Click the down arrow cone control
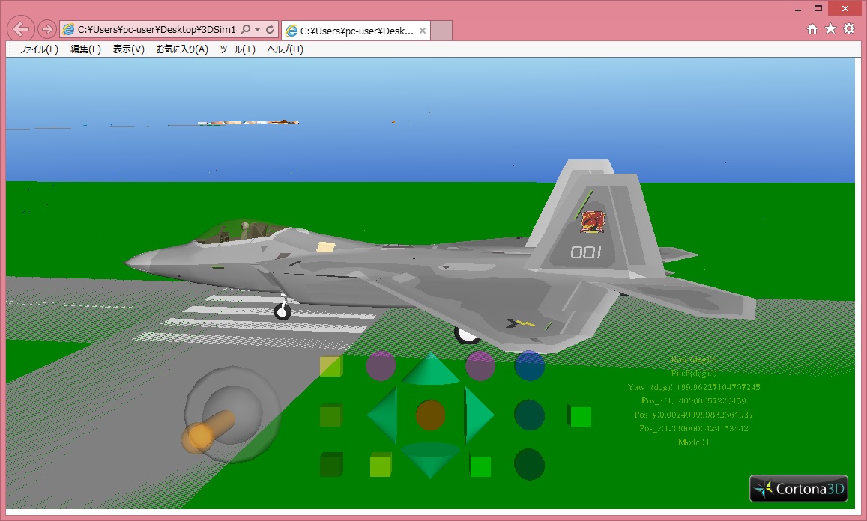The width and height of the screenshot is (867, 521). [x=429, y=457]
